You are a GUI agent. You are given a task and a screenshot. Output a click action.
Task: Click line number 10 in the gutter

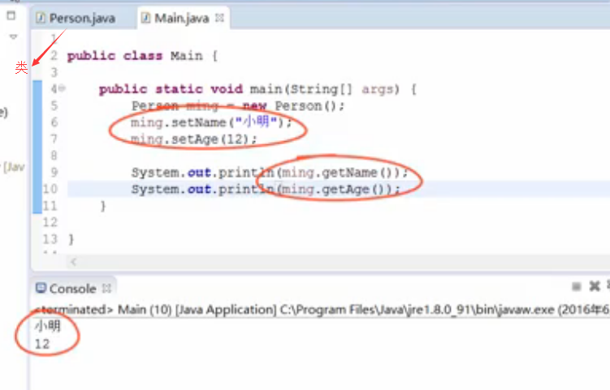[50, 189]
